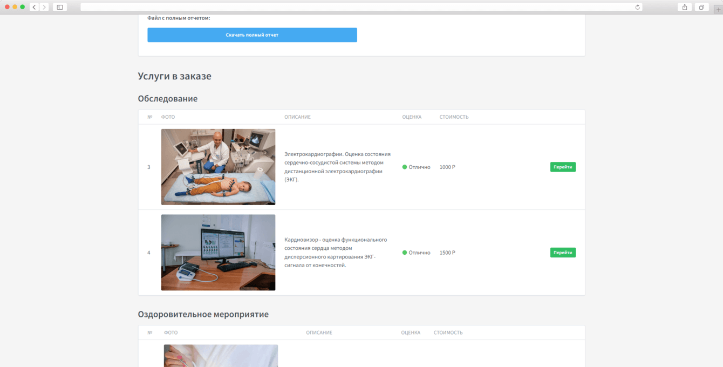Click 'СТОИМОСТЬ' header in Обследование table
Screen dimensions: 723x367
click(x=454, y=117)
